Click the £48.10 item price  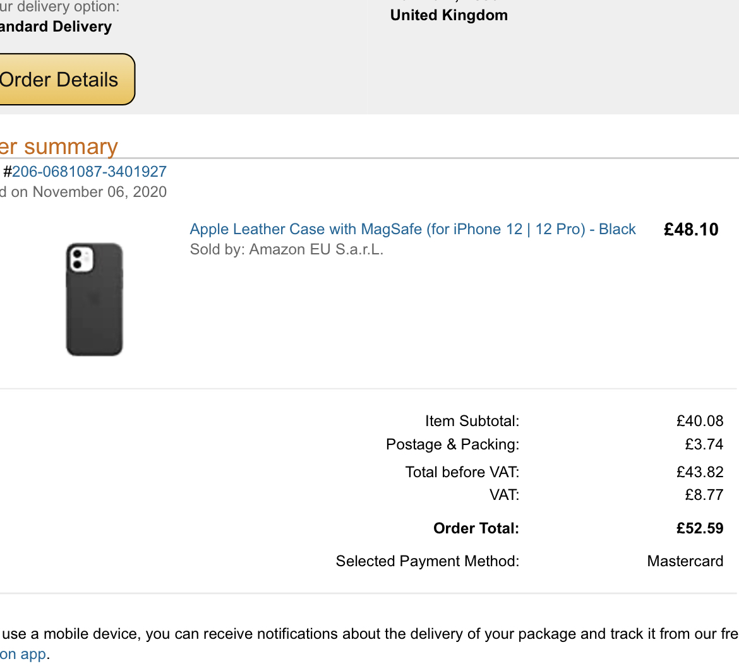pyautogui.click(x=691, y=230)
